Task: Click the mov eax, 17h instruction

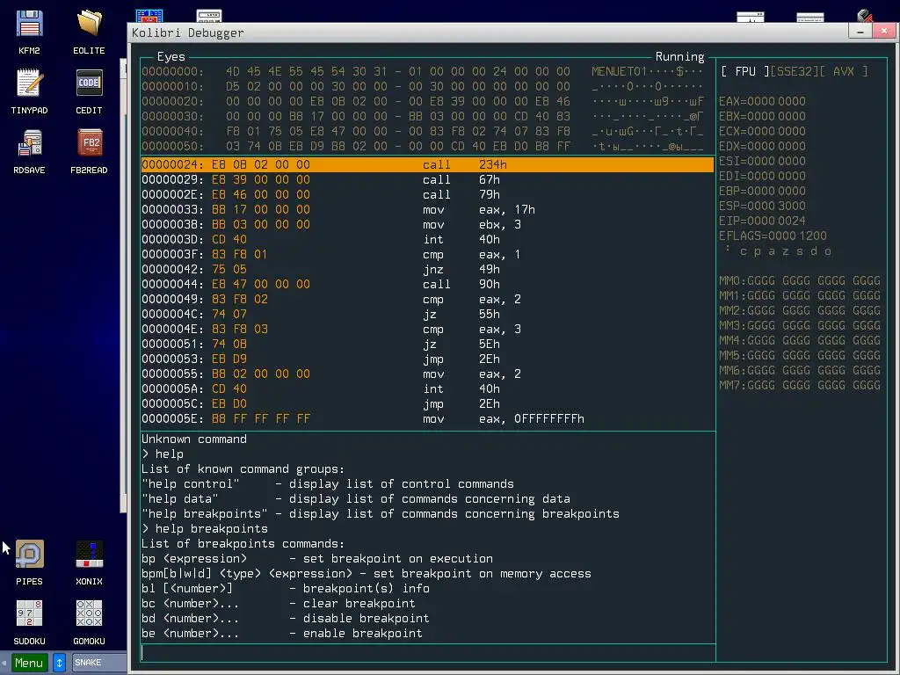Action: point(427,209)
